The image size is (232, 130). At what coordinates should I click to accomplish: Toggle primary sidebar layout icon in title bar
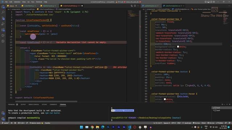[206, 2]
